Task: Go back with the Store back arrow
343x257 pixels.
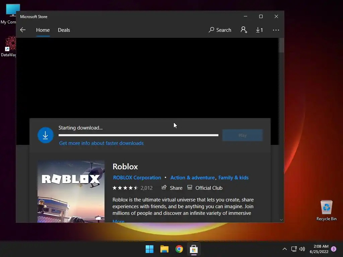Action: point(23,30)
